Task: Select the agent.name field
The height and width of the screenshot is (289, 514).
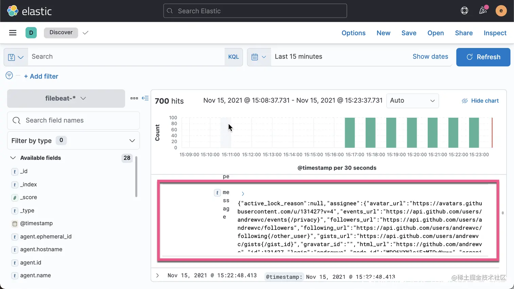Action: 35,275
